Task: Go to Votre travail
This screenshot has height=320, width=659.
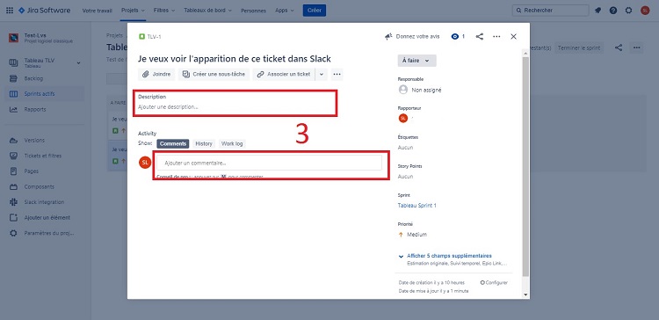Action: click(97, 11)
